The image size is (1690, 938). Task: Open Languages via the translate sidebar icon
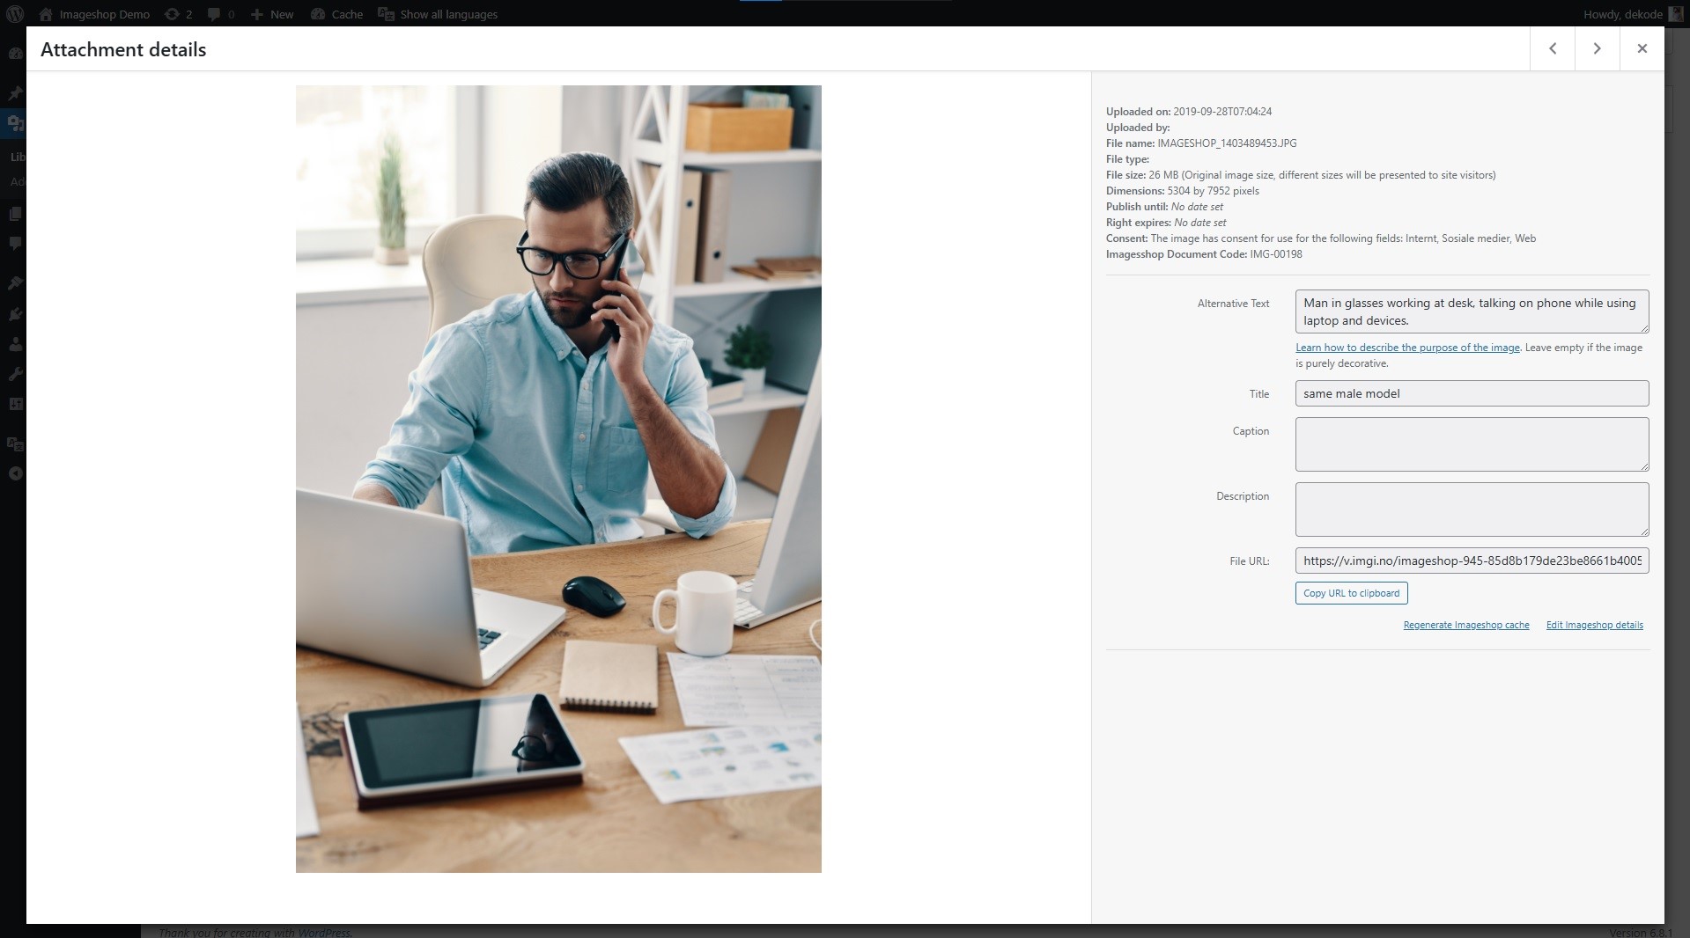tap(15, 443)
